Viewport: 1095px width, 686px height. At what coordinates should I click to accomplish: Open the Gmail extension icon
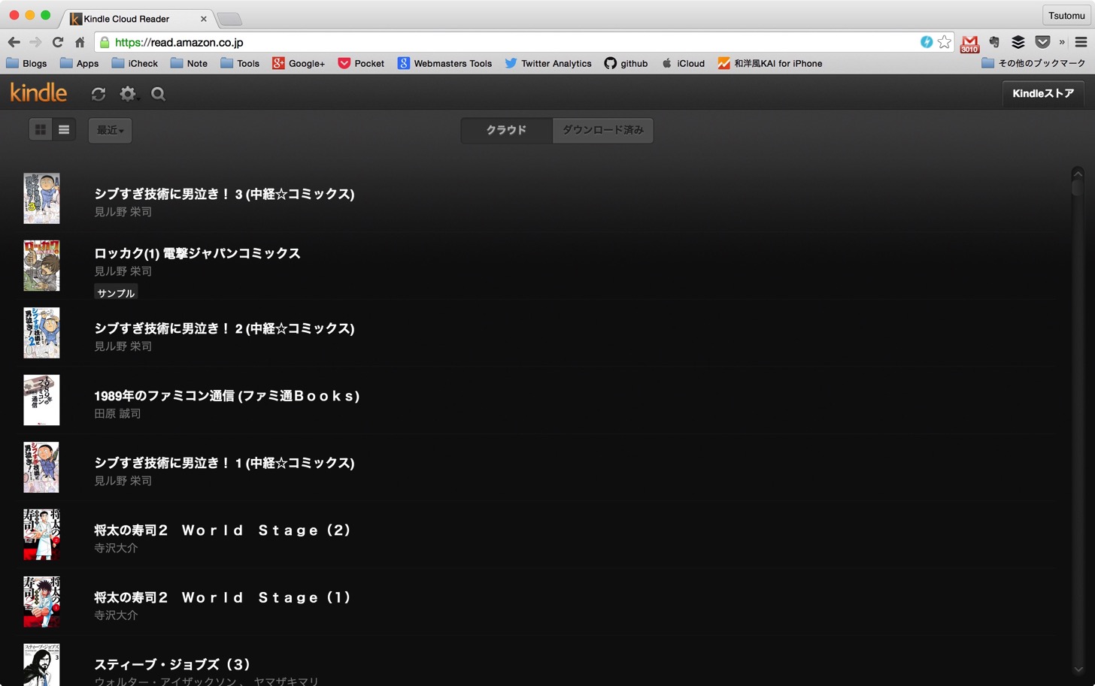[969, 43]
